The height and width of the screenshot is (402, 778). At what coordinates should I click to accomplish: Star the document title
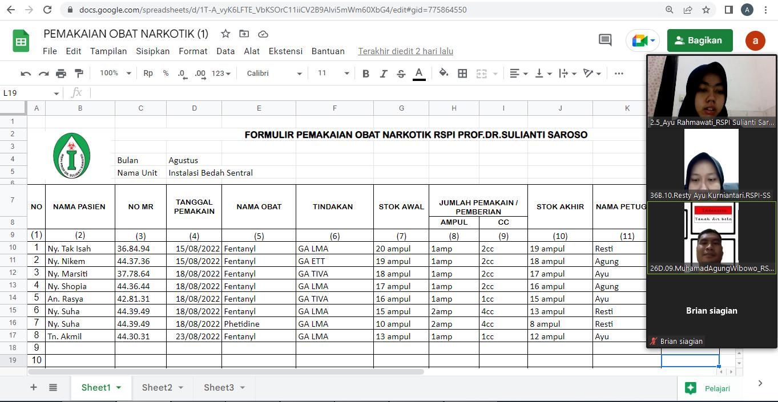[225, 34]
